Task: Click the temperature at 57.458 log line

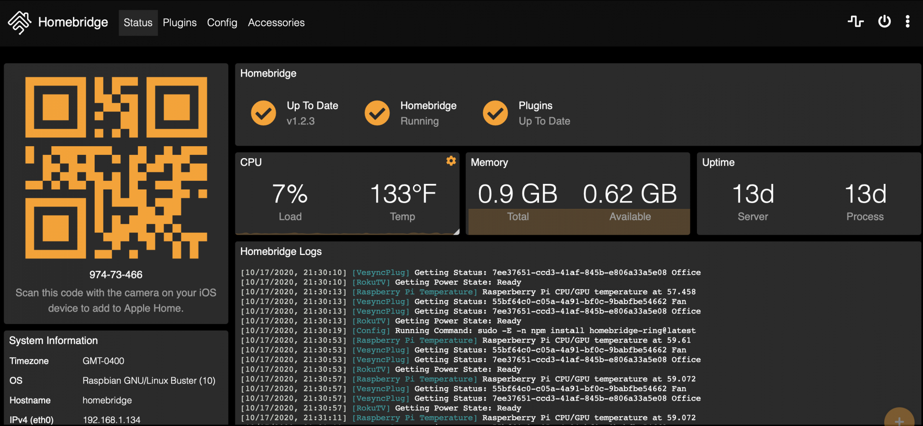Action: point(468,292)
